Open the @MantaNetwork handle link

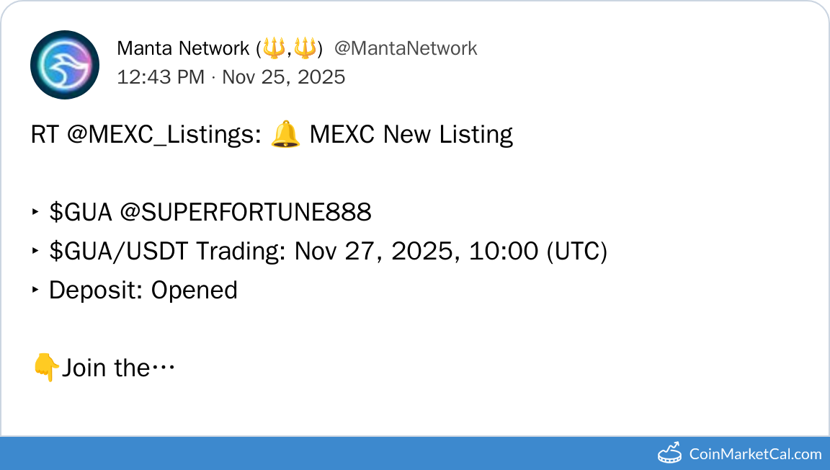406,49
